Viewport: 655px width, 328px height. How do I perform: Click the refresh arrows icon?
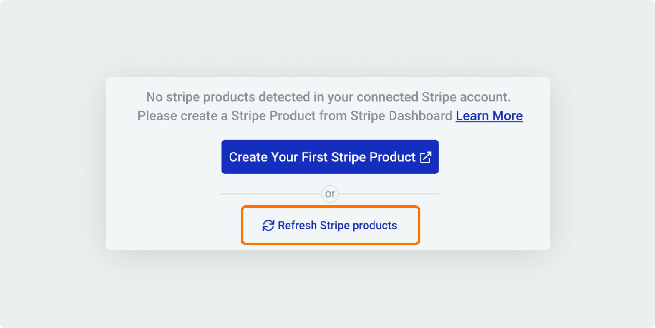[268, 226]
